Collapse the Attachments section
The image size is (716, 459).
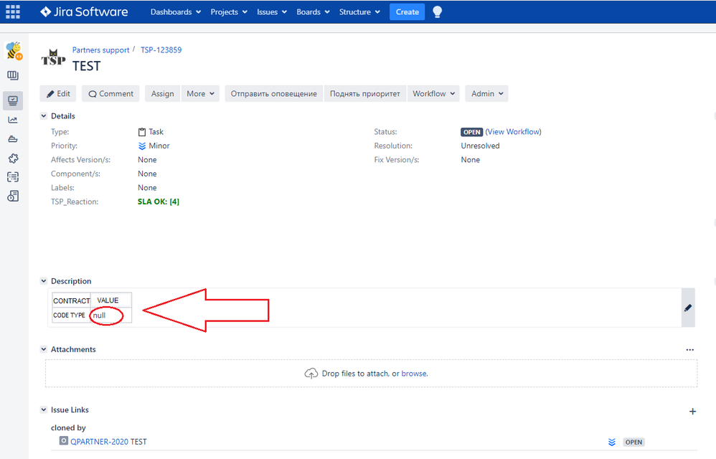click(44, 349)
